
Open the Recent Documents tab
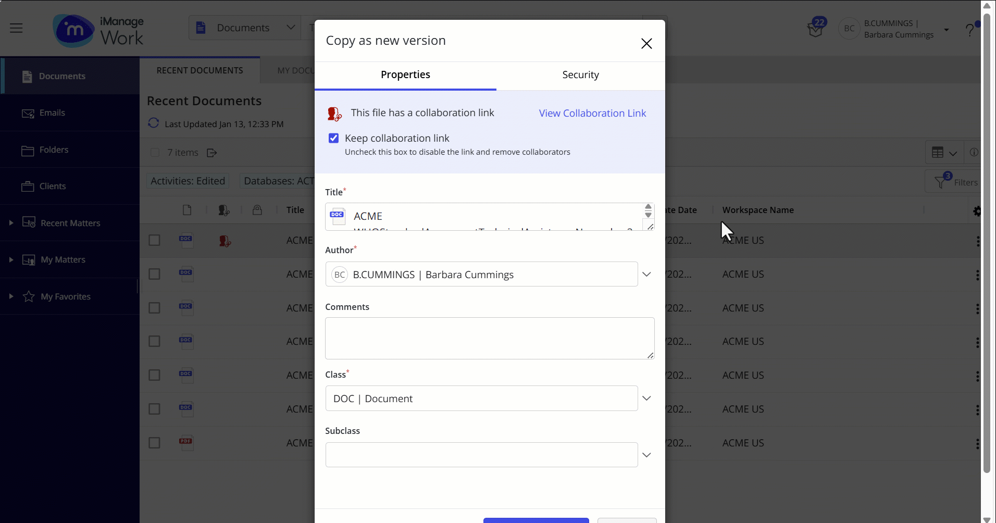click(x=200, y=70)
